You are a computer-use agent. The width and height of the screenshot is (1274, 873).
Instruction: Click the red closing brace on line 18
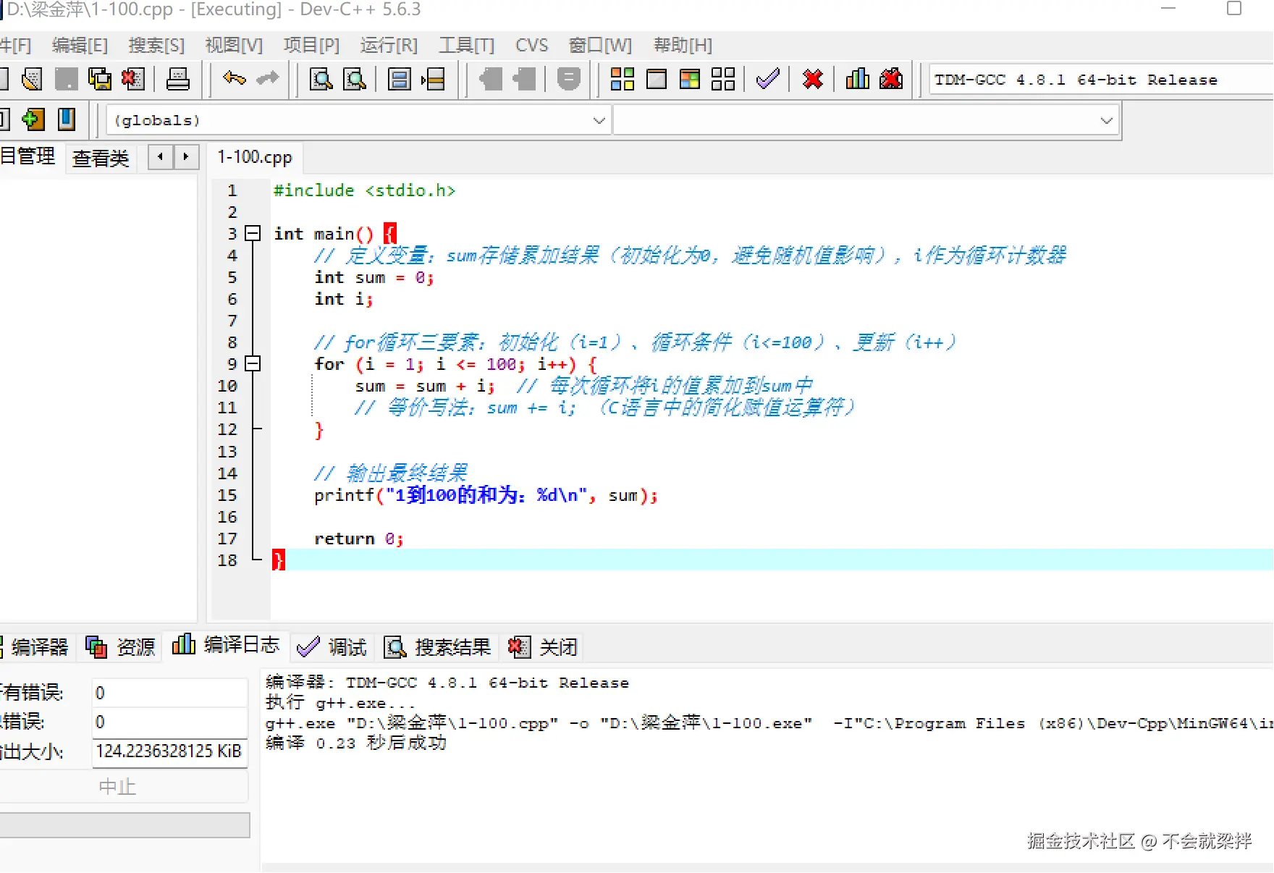279,560
